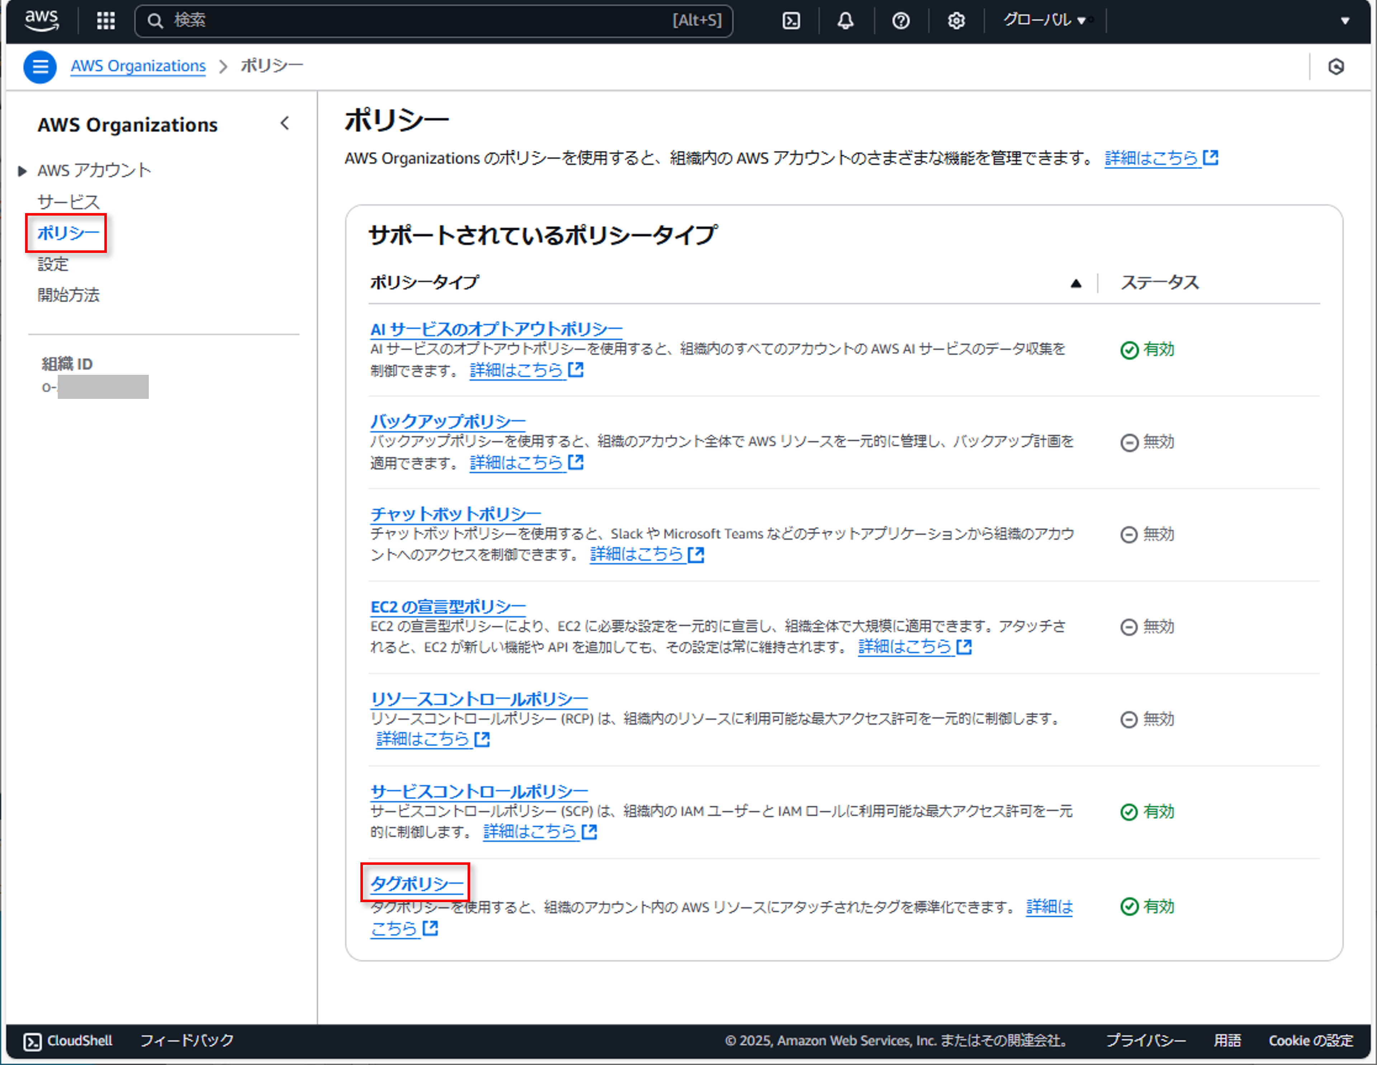Toggle the blue hamburger navigation icon

pyautogui.click(x=40, y=66)
